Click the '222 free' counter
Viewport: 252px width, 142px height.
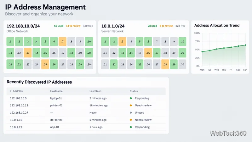(x=180, y=26)
